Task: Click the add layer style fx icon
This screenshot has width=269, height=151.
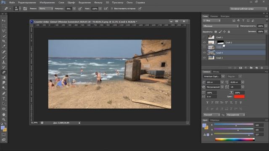Action: 235,68
